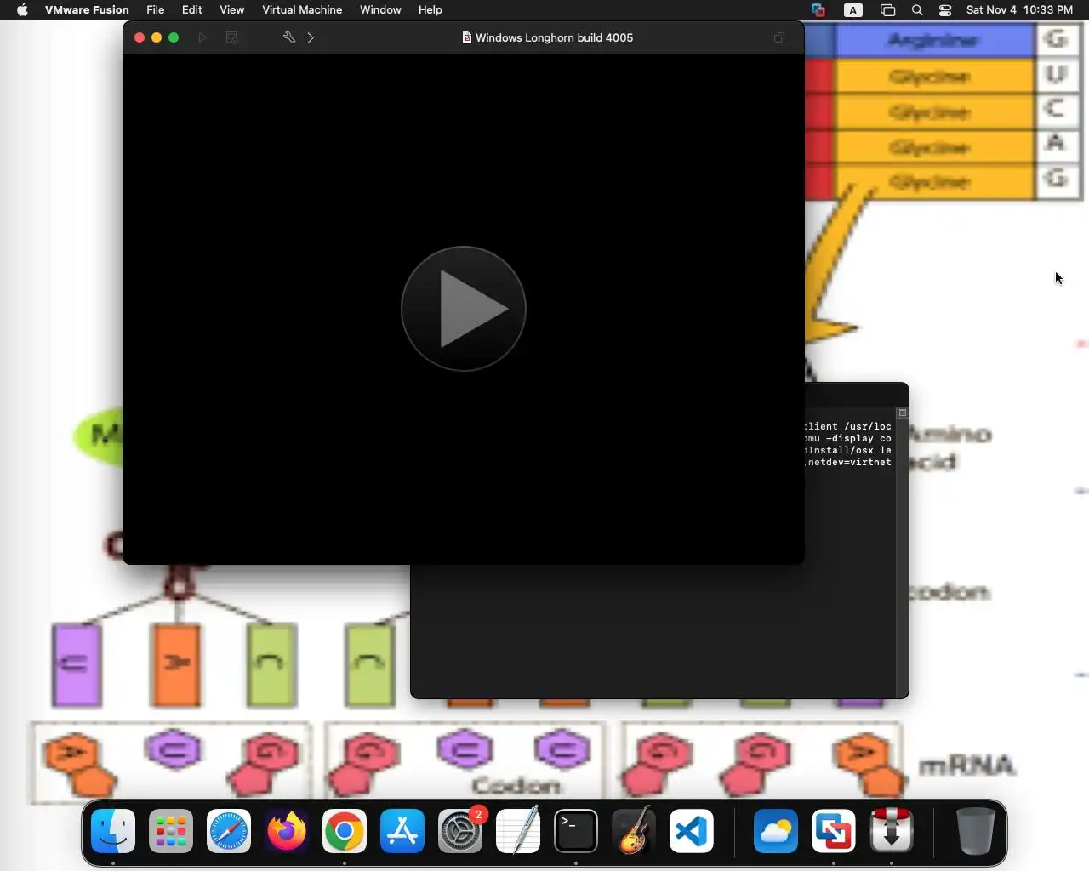Switch to VMware Fusion in the Dock

tap(834, 831)
